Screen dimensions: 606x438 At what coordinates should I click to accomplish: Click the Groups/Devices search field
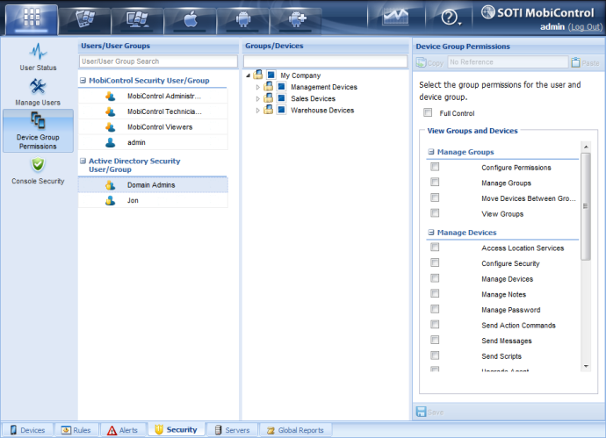coord(325,61)
